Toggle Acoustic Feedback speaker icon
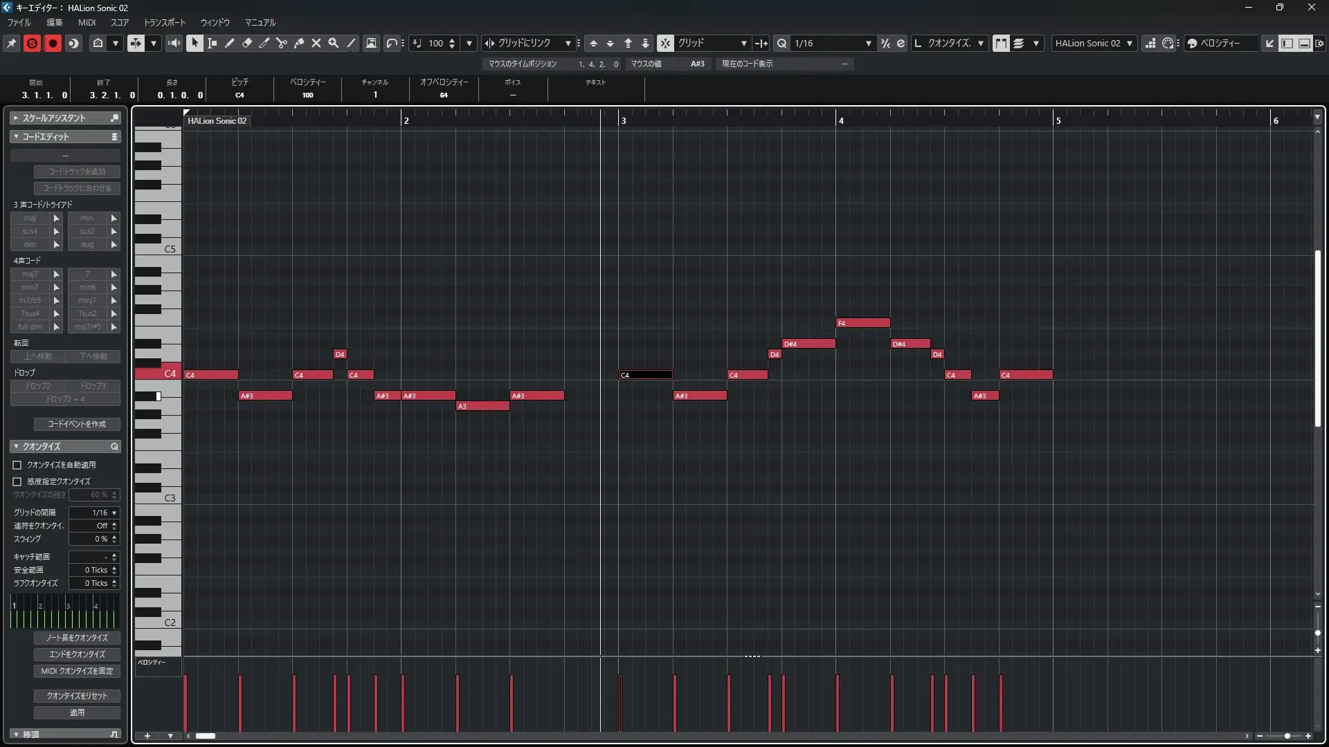Screen dimensions: 1329x747 click(x=174, y=44)
